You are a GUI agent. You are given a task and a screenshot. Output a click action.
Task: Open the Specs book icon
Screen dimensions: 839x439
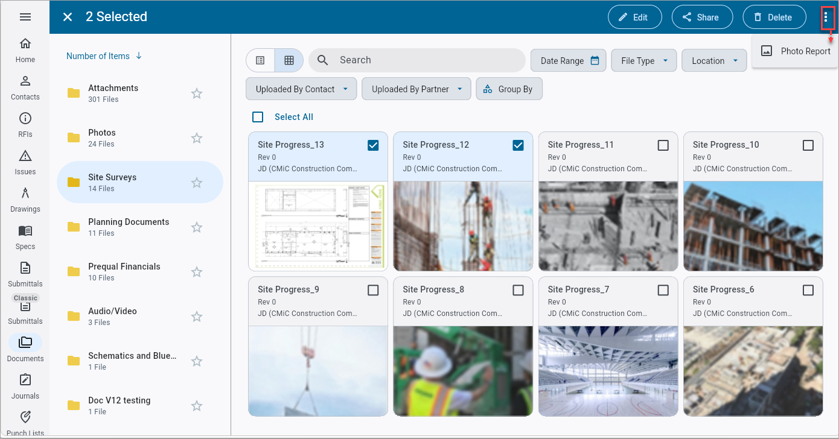[x=25, y=231]
